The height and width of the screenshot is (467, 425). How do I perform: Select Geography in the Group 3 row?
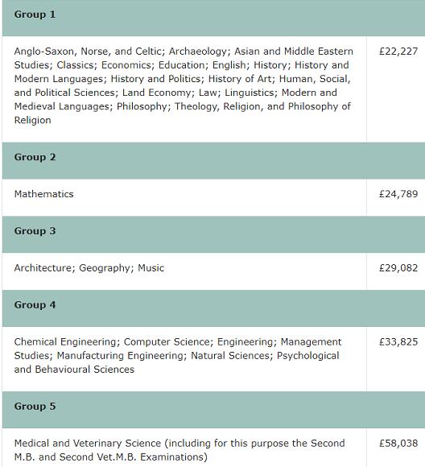pos(105,268)
